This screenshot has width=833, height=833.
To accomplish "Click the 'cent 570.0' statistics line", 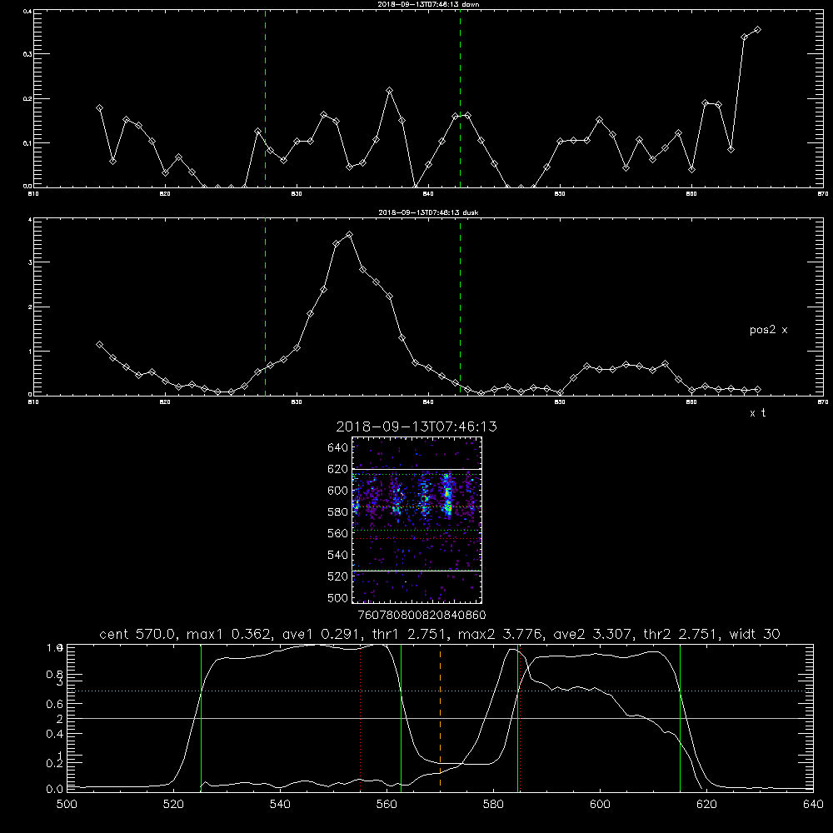I will (439, 634).
